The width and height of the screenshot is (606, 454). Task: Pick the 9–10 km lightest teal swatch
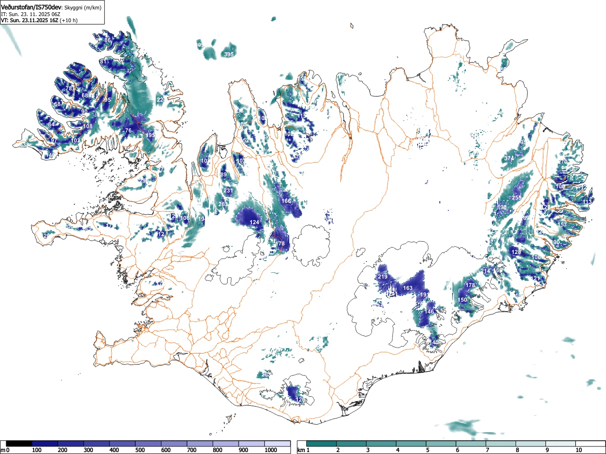[x=561, y=444]
